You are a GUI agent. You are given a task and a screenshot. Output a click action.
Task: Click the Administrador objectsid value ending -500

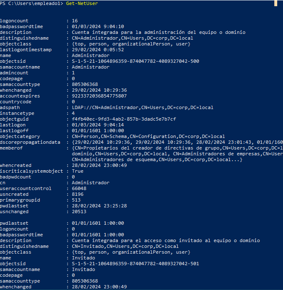[x=136, y=61]
